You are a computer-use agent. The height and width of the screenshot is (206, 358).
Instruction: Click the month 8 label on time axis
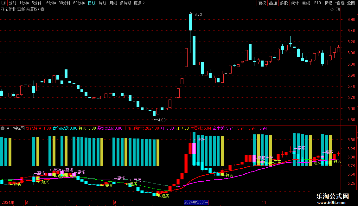27,202
